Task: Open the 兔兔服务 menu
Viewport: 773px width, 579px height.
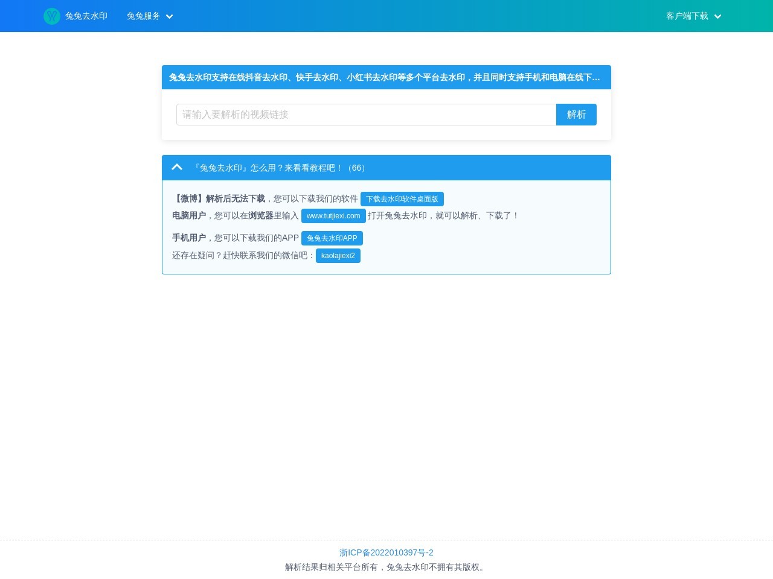Action: pos(144,16)
